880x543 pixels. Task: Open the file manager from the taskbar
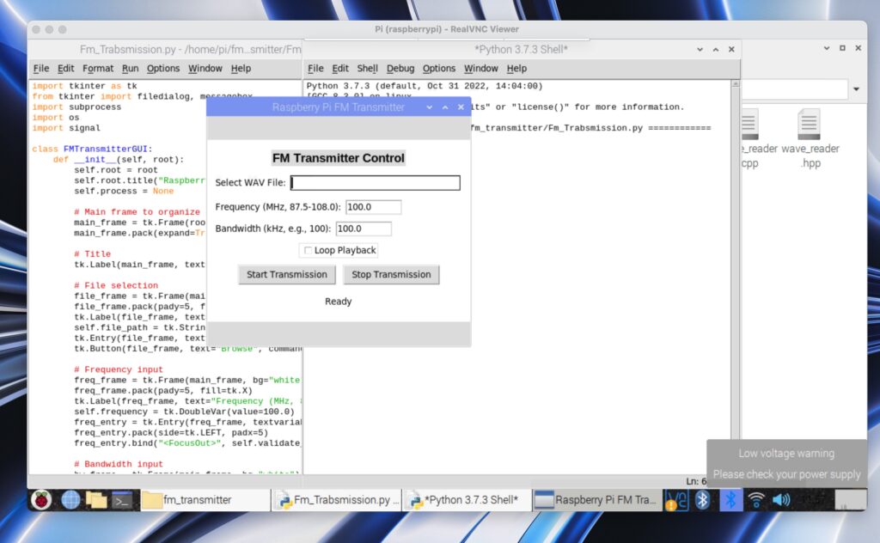[x=97, y=499]
